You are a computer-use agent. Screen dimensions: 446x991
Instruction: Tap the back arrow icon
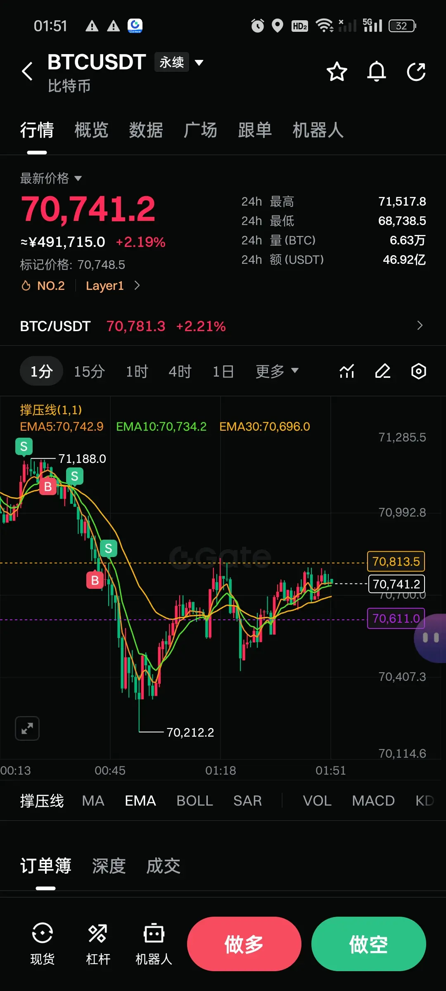27,71
